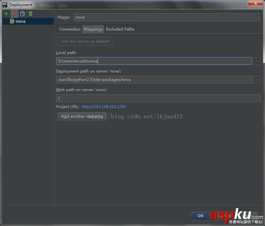Select the Mappings tab
Screen dimensions: 265x226
click(x=93, y=29)
